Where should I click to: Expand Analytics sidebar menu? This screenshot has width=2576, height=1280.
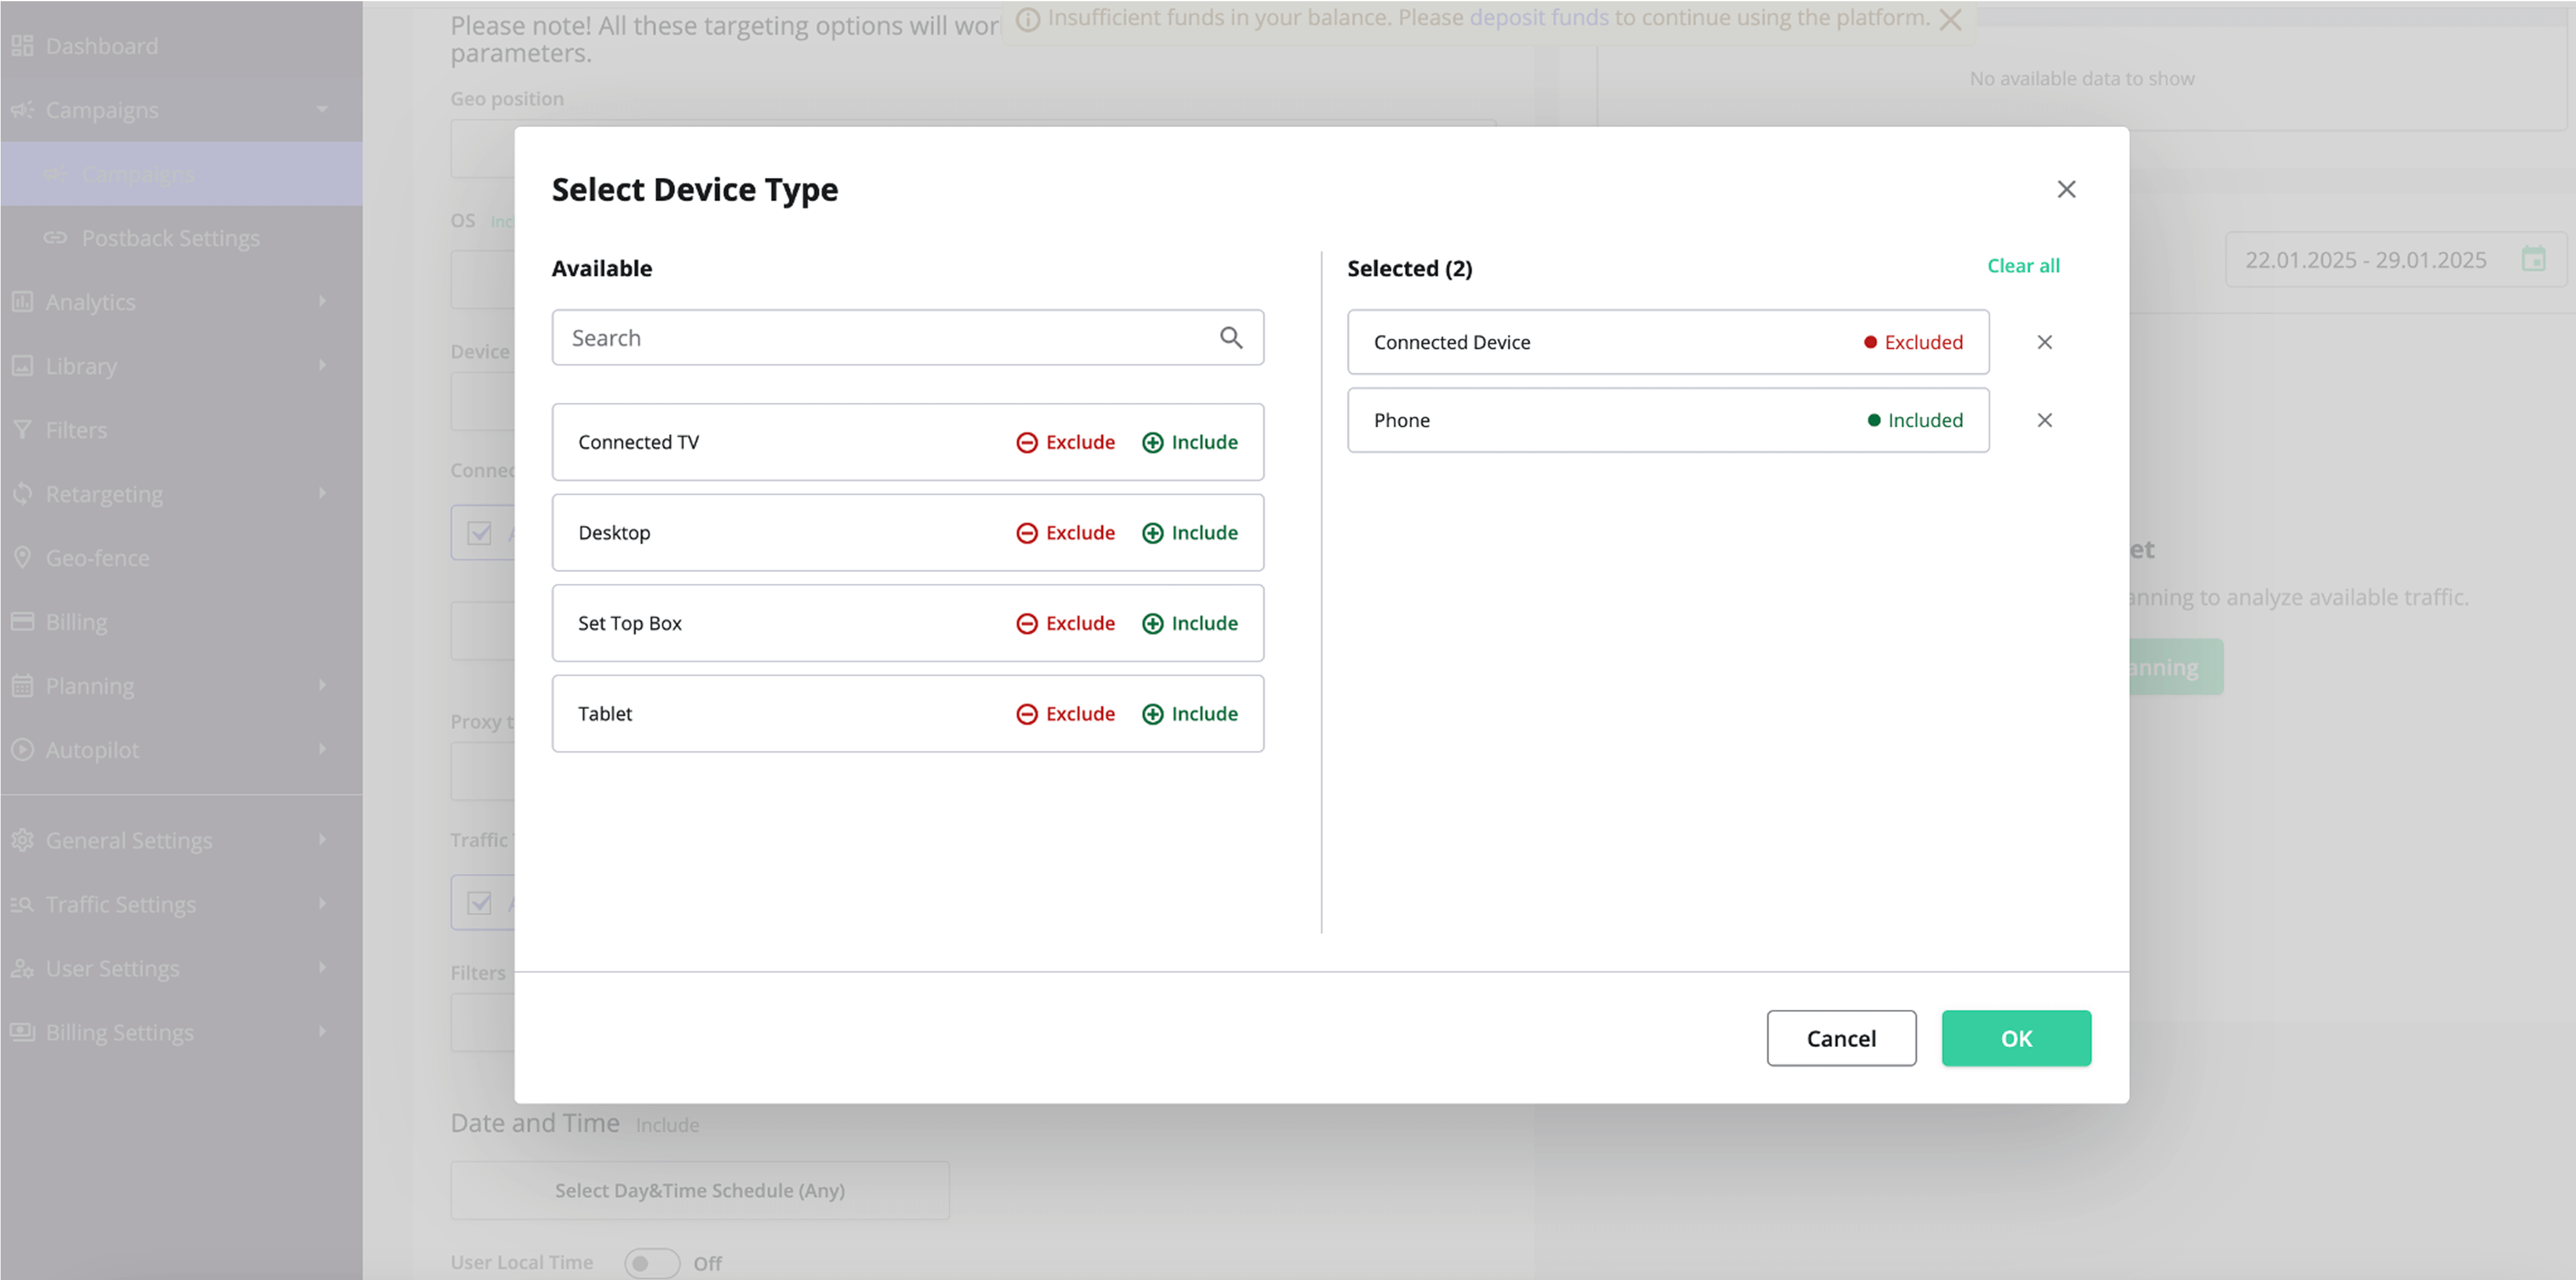[181, 302]
